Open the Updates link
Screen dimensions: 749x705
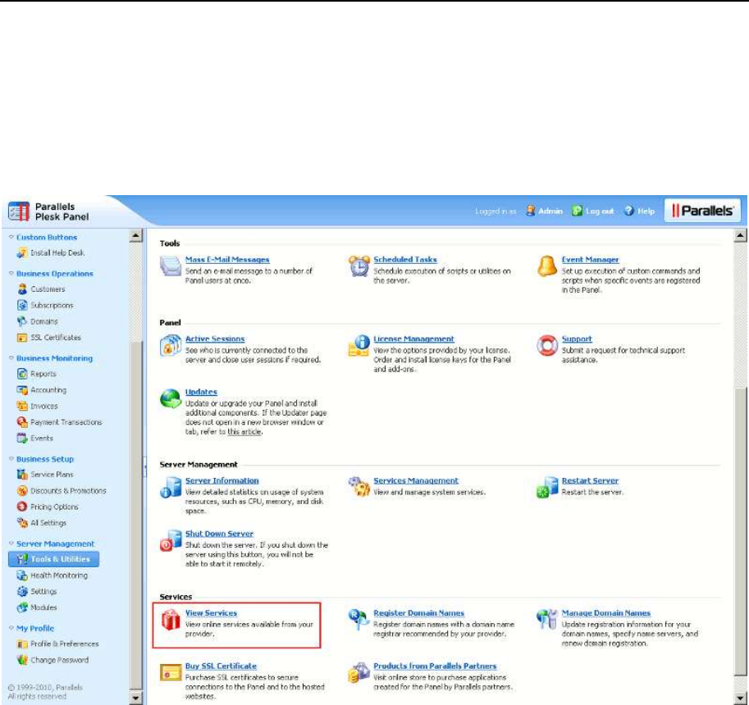201,392
